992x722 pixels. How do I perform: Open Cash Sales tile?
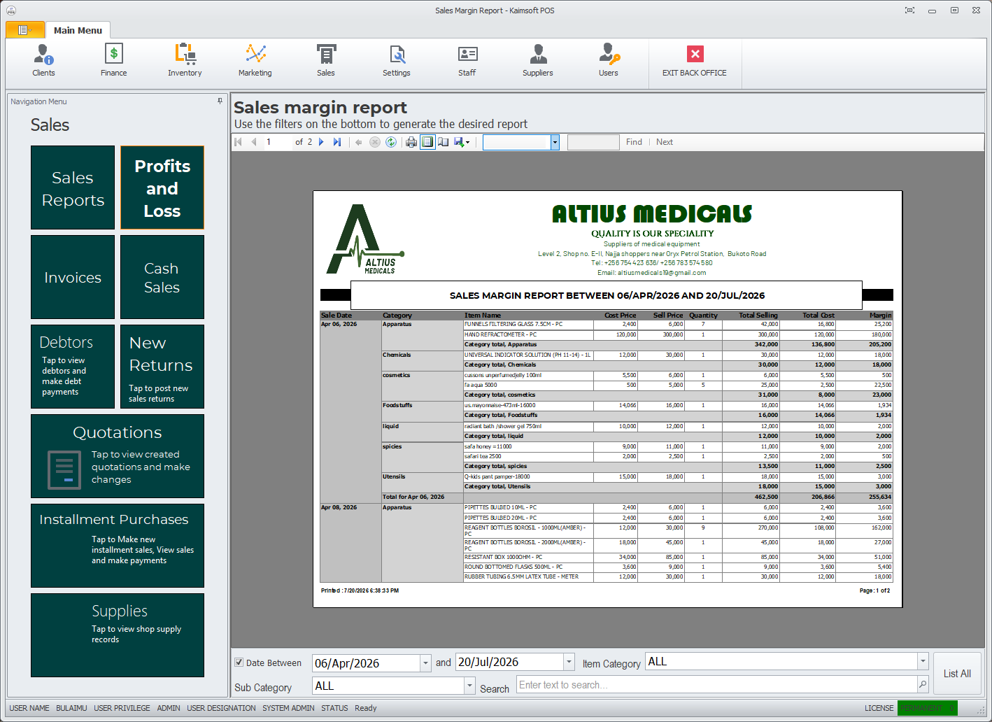[162, 277]
